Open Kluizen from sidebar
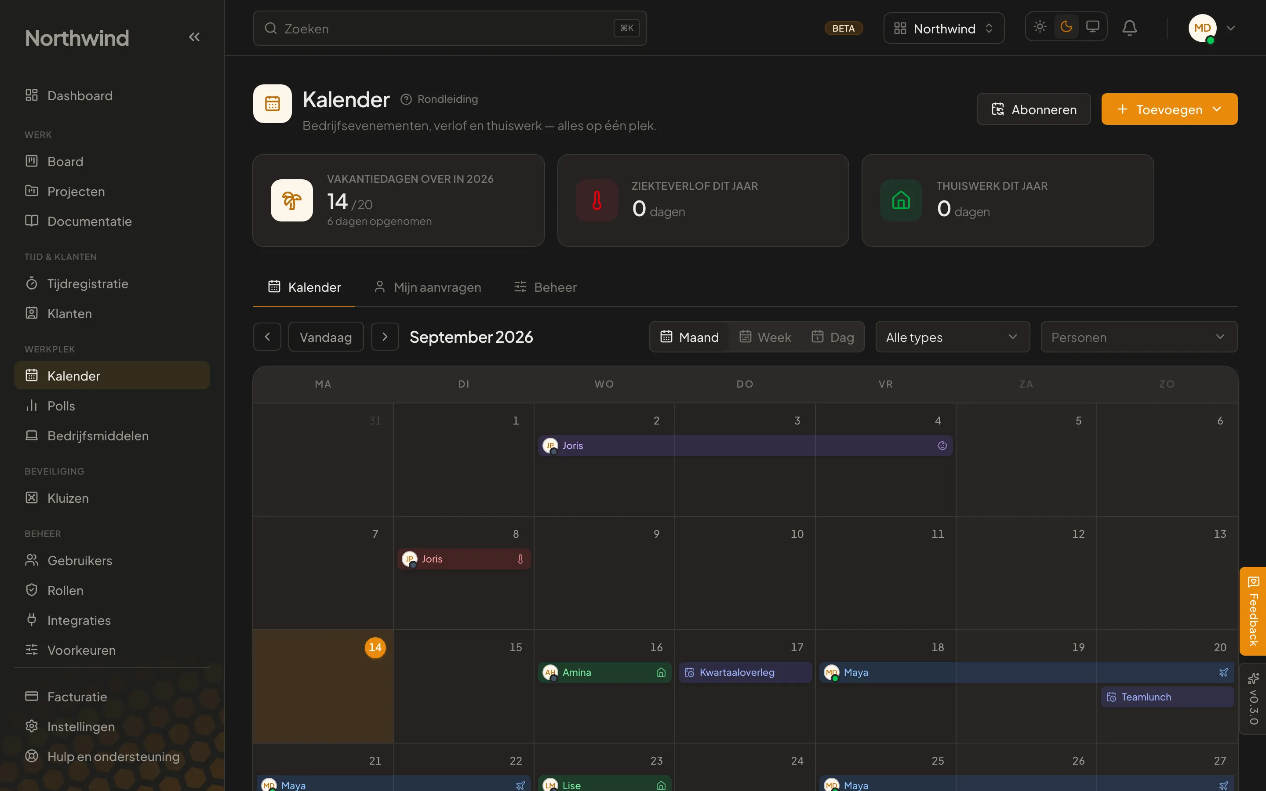Screen dimensions: 1266x791 click(x=111, y=499)
